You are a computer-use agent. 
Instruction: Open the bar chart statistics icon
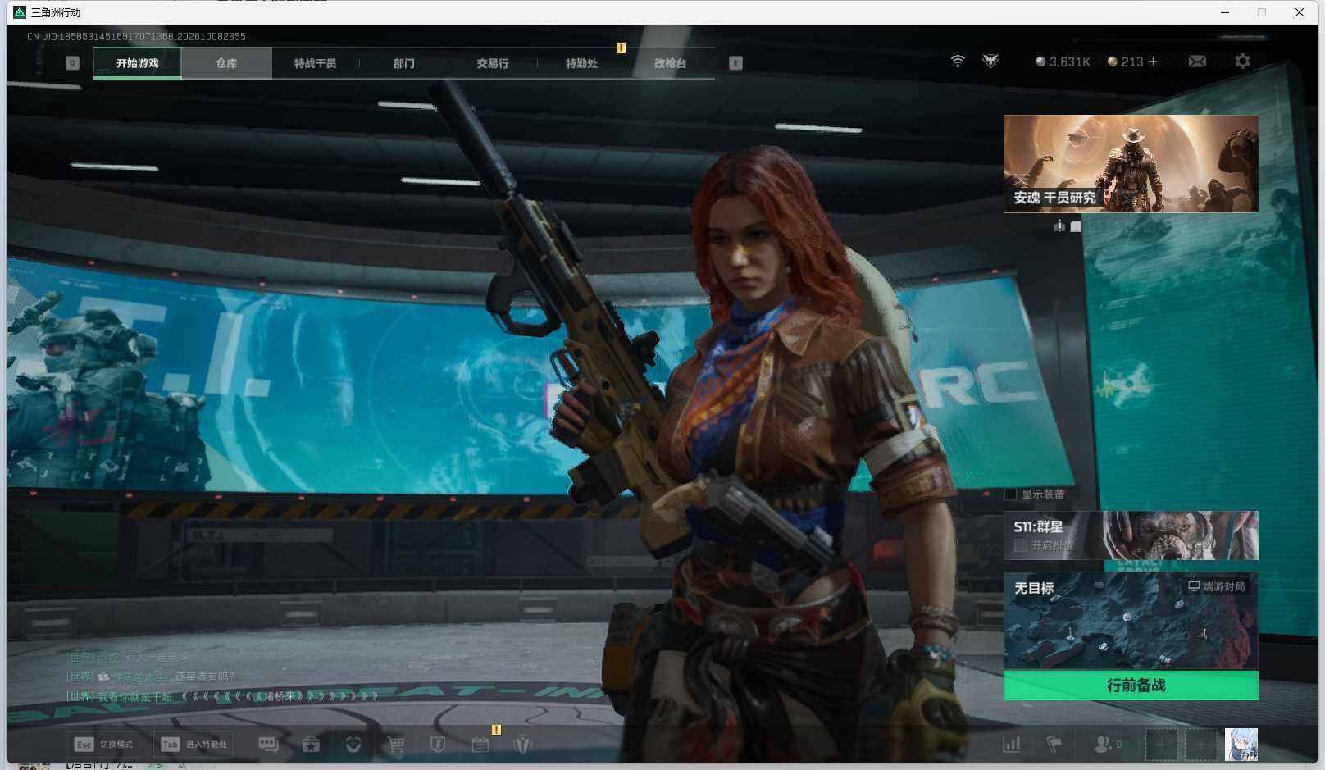1012,745
